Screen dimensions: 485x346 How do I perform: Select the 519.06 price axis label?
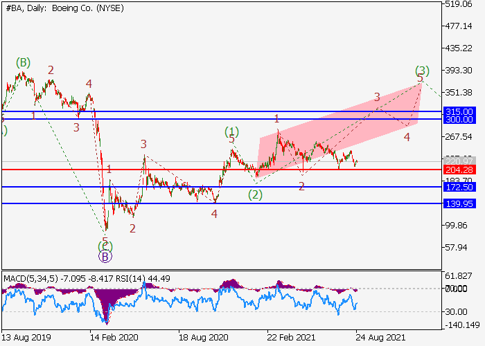click(459, 4)
